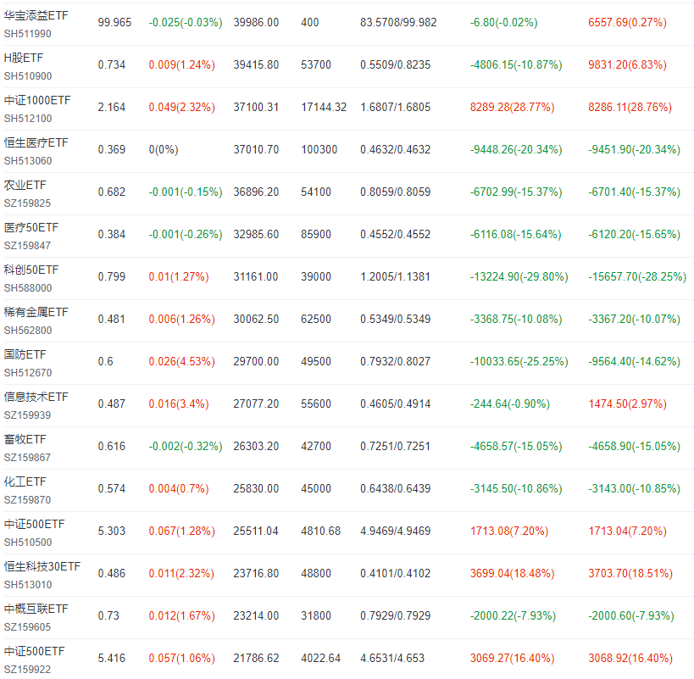The width and height of the screenshot is (694, 679).
Task: Click the loss -2000.22(-7.93%)
Action: pyautogui.click(x=513, y=616)
